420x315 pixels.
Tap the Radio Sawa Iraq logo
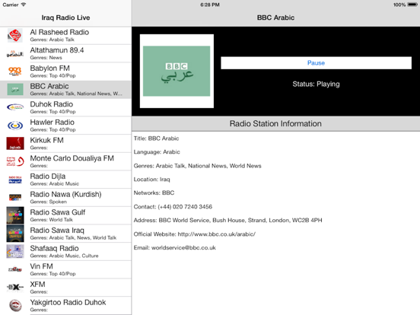(15, 234)
